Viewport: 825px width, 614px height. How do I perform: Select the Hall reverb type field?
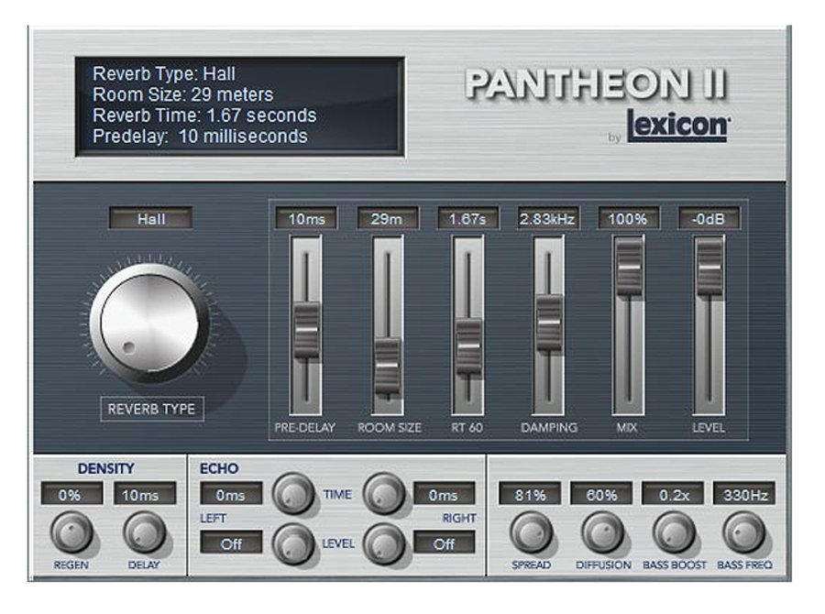pos(150,218)
